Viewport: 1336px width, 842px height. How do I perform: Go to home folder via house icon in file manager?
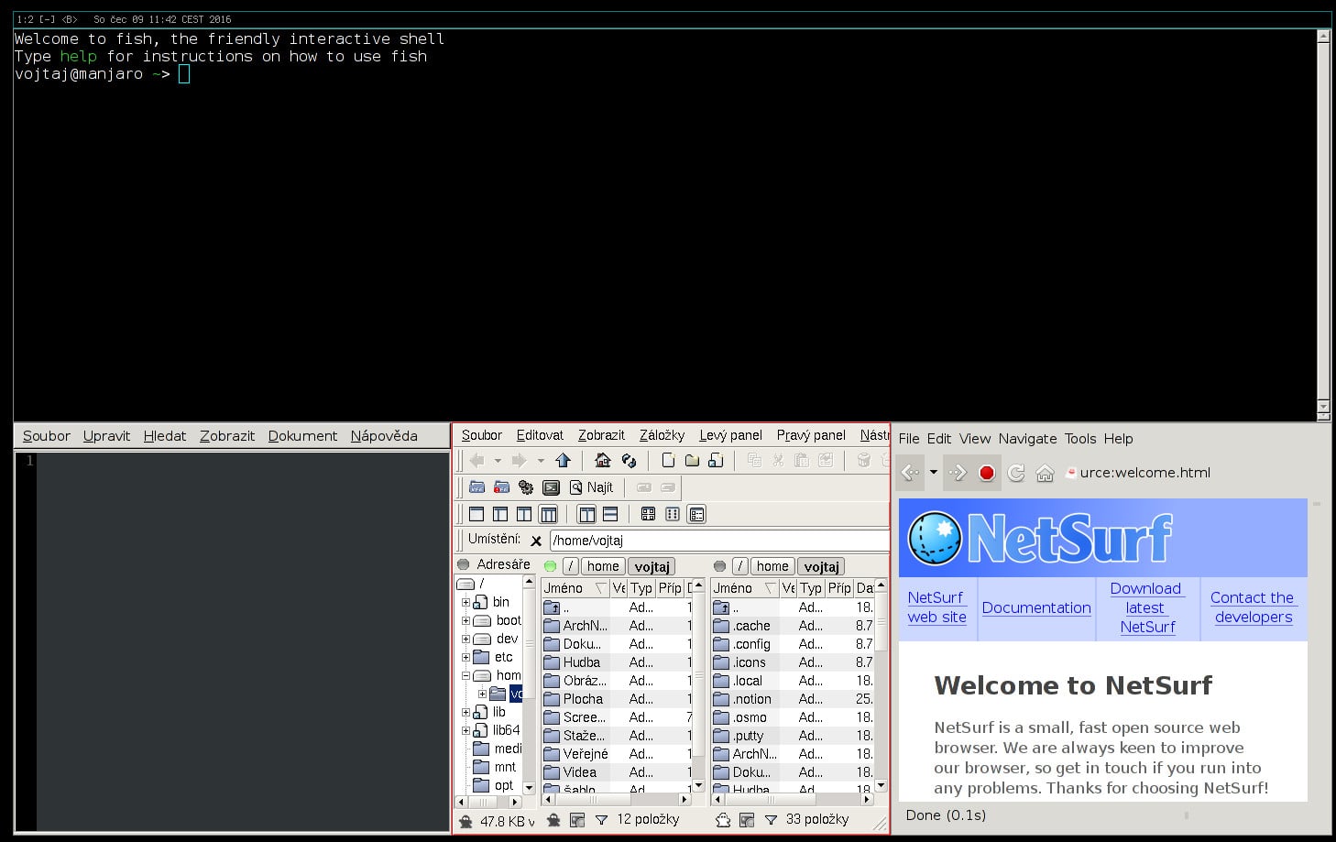coord(602,460)
